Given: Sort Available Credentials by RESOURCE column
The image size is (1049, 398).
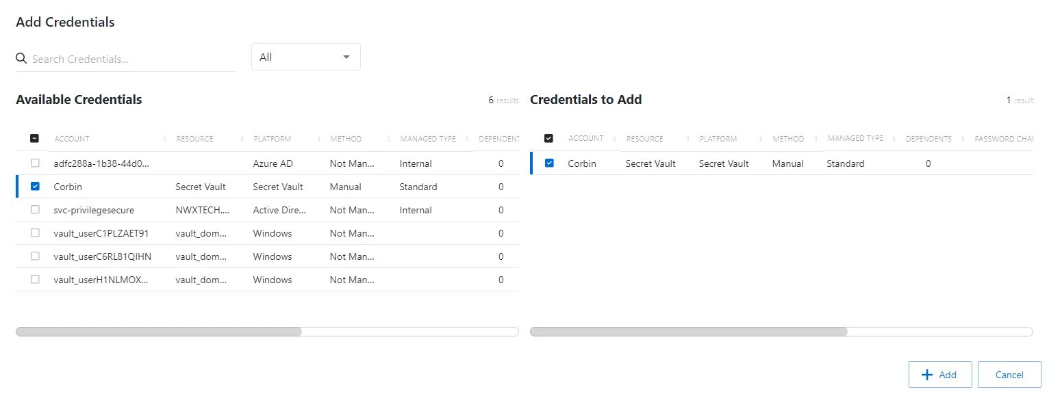Looking at the screenshot, I should click(x=194, y=139).
